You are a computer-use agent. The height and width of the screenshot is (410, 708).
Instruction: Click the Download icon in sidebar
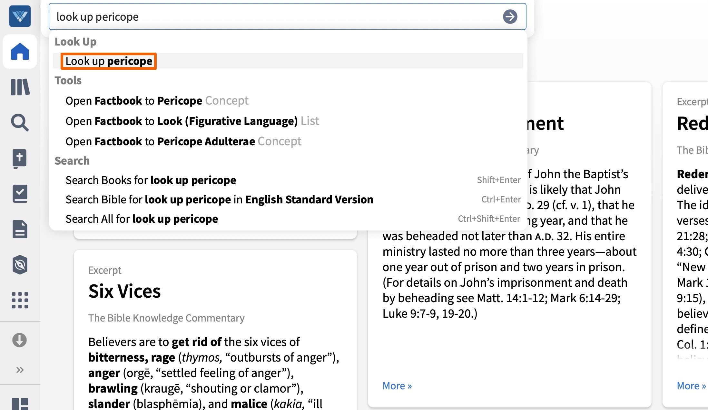[x=20, y=340]
